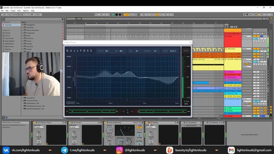Screen dimensions: 274x154
Task: Open the Gullfoss device sidechain input dropdown
Action: (151, 127)
